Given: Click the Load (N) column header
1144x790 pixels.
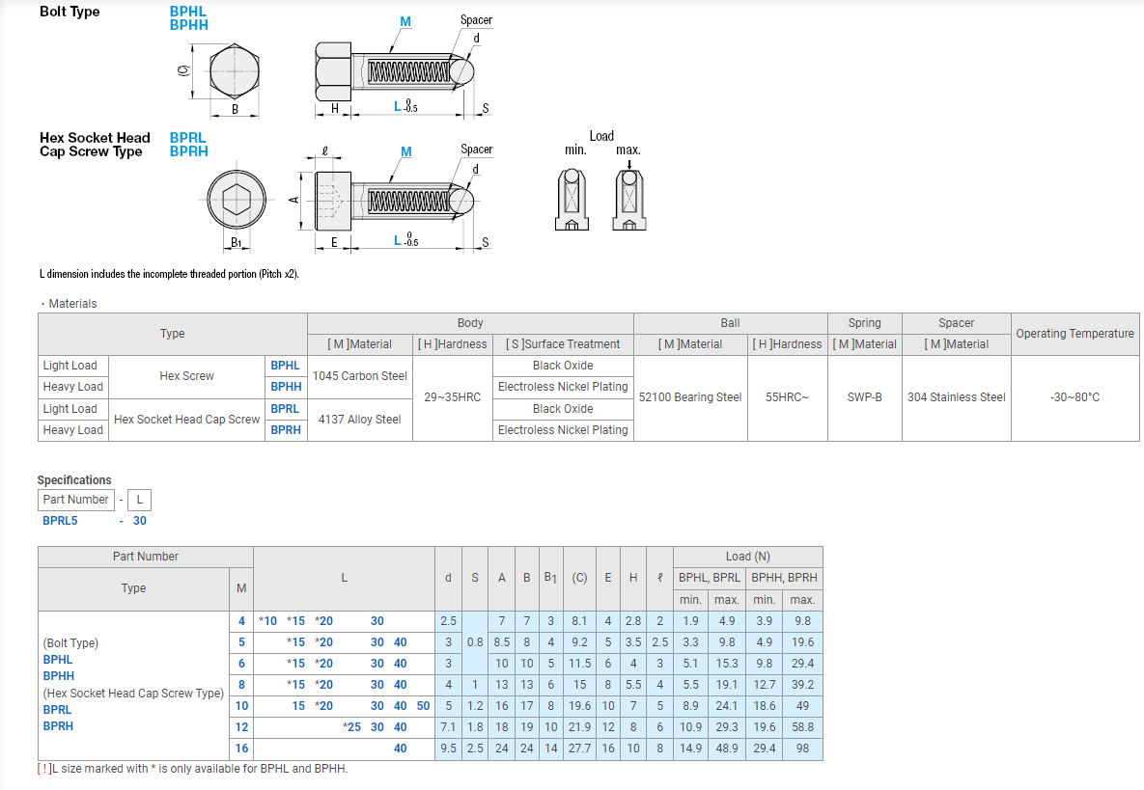Looking at the screenshot, I should tap(747, 557).
